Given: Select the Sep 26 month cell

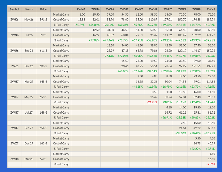Looking at the screenshot, I should pos(29,51).
